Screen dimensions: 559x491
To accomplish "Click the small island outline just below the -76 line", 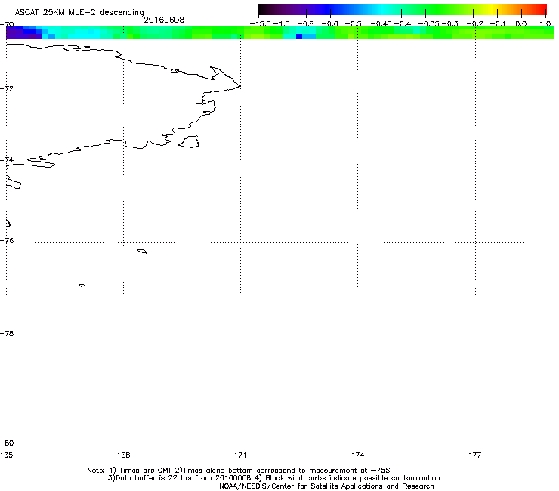I will [142, 252].
